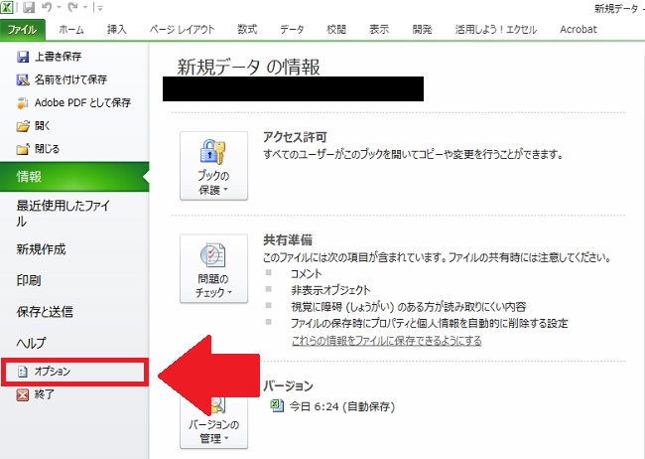Click これらの情報をファイルに保存できるようにする link
Image resolution: width=645 pixels, height=459 pixels.
click(x=386, y=341)
